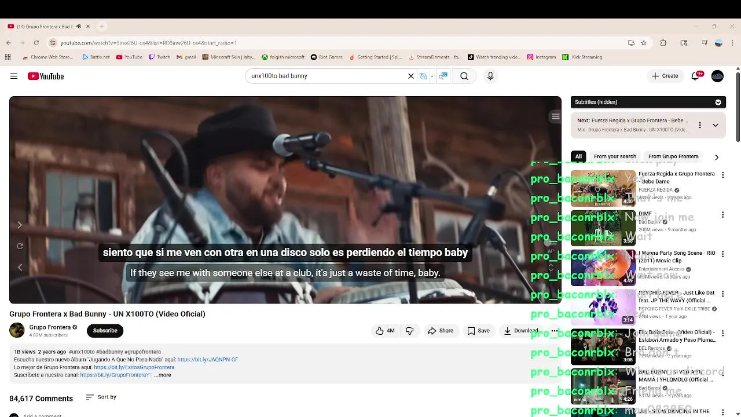Screen dimensions: 741x417
Task: Expand the Subtitles (hidden) panel
Action: [718, 102]
